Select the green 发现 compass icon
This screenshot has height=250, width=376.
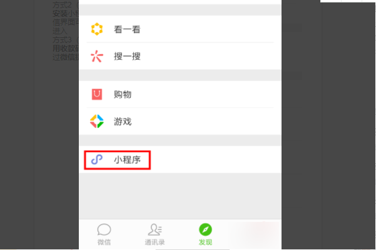tap(205, 229)
